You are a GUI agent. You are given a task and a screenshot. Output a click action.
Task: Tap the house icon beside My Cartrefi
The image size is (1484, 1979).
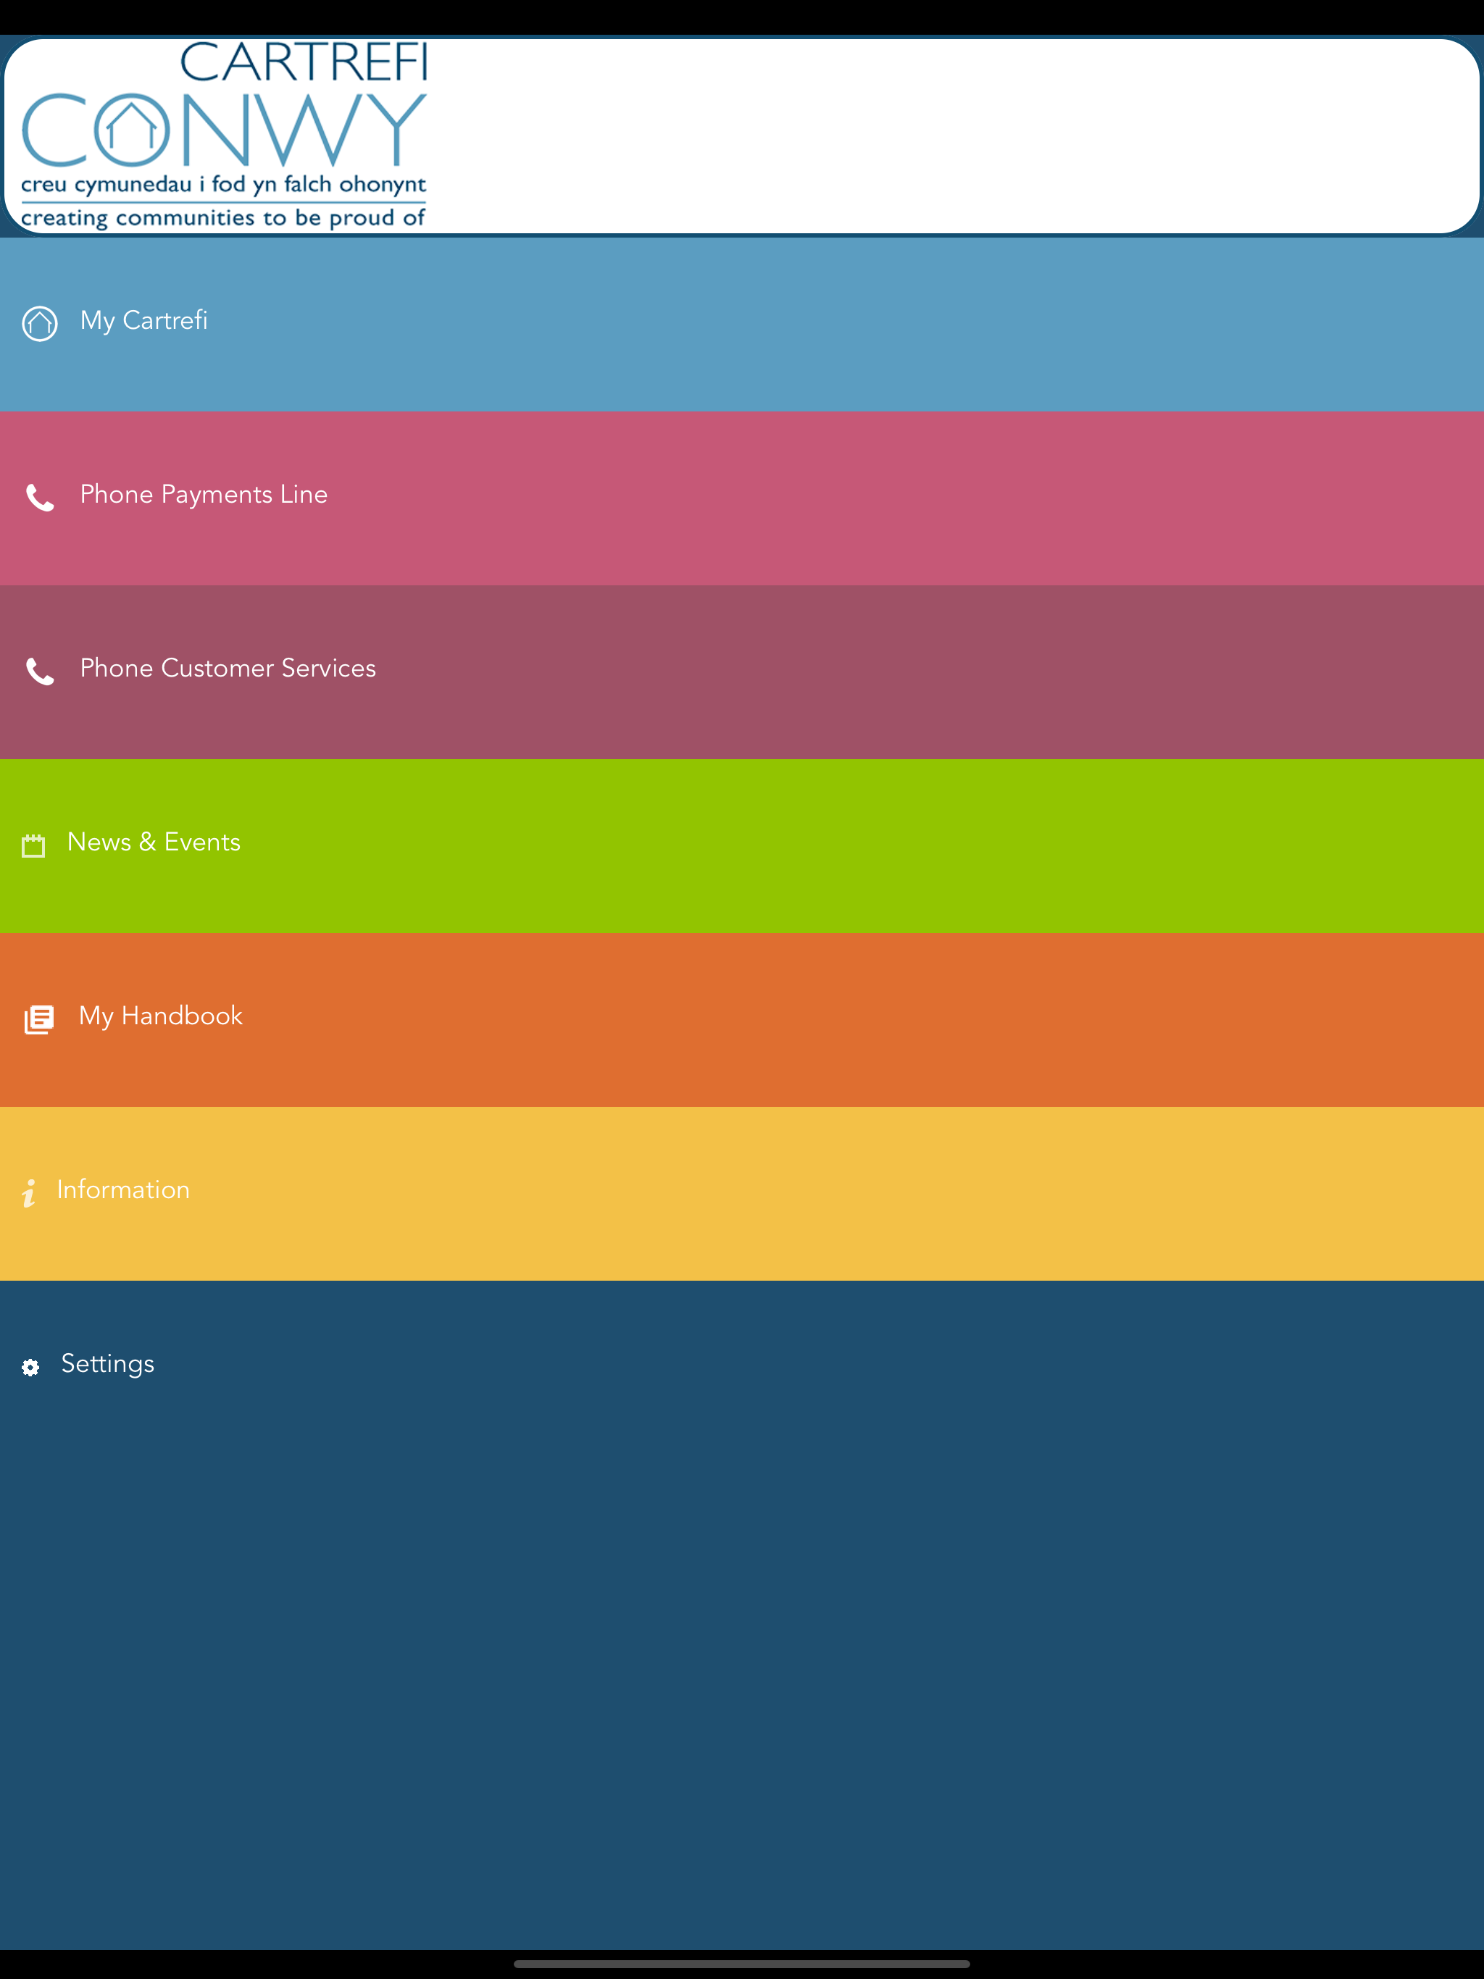[39, 323]
